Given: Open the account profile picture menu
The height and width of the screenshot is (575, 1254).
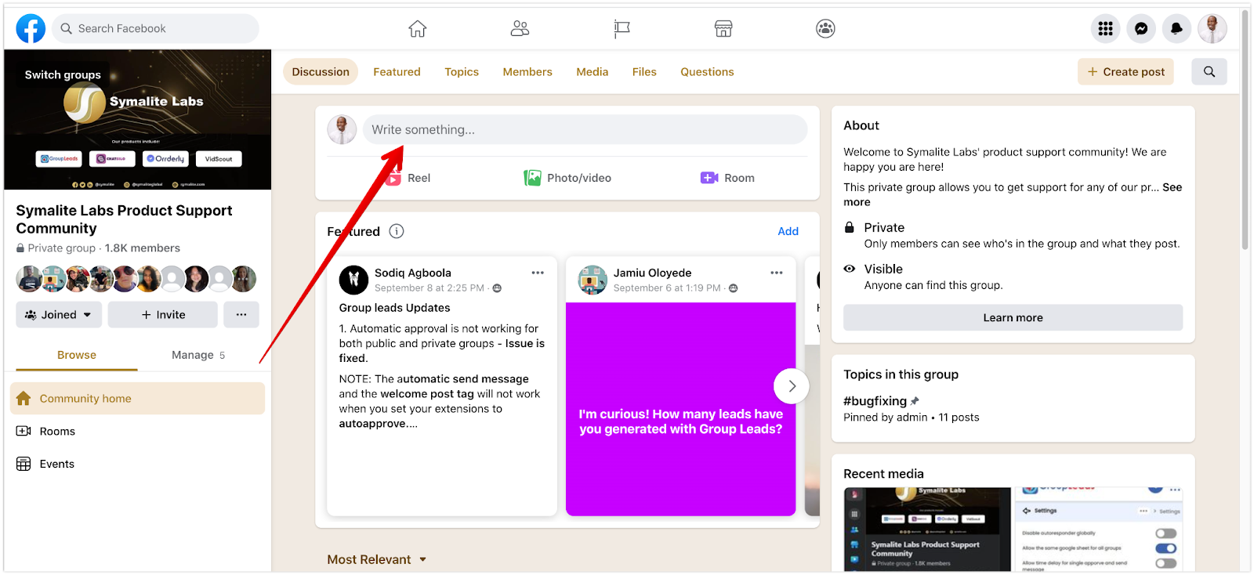Looking at the screenshot, I should 1212,29.
